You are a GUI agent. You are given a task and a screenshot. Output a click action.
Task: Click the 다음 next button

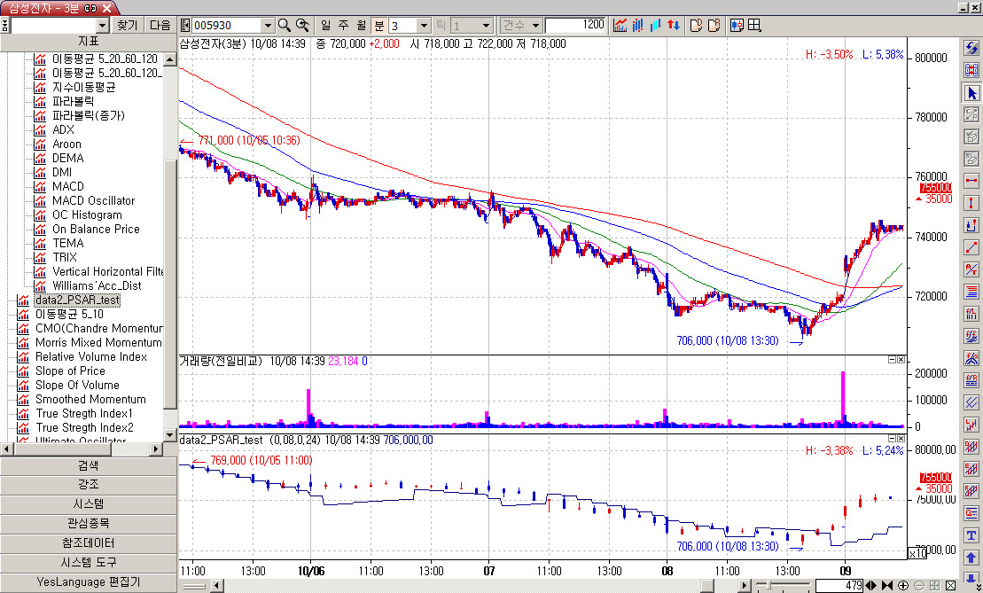(x=160, y=26)
